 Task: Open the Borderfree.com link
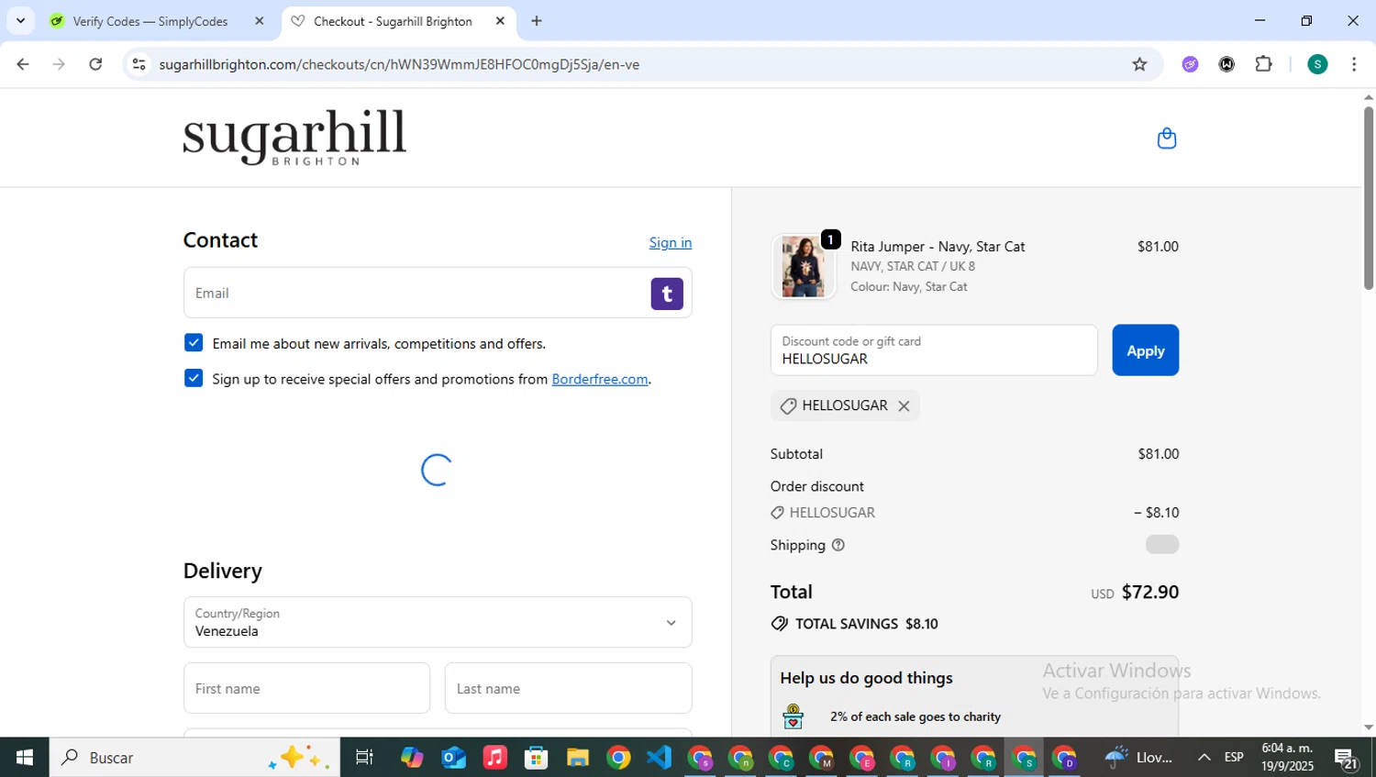(x=600, y=379)
